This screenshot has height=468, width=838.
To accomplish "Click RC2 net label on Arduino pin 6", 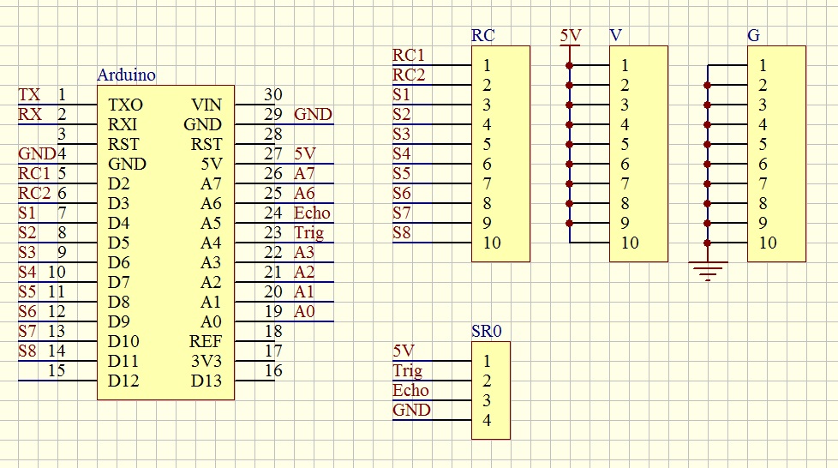I will 34,194.
